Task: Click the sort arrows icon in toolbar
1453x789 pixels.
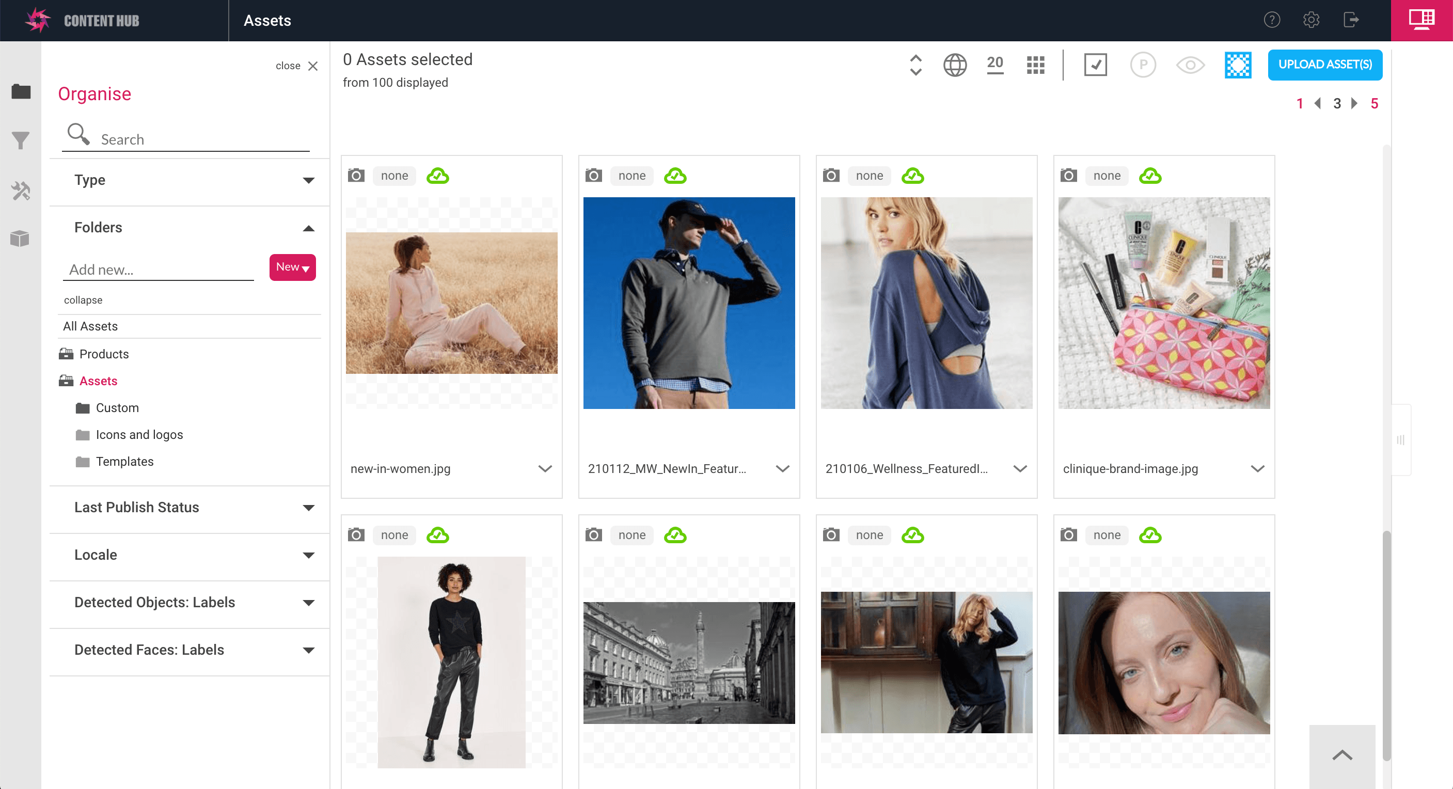Action: (x=915, y=66)
